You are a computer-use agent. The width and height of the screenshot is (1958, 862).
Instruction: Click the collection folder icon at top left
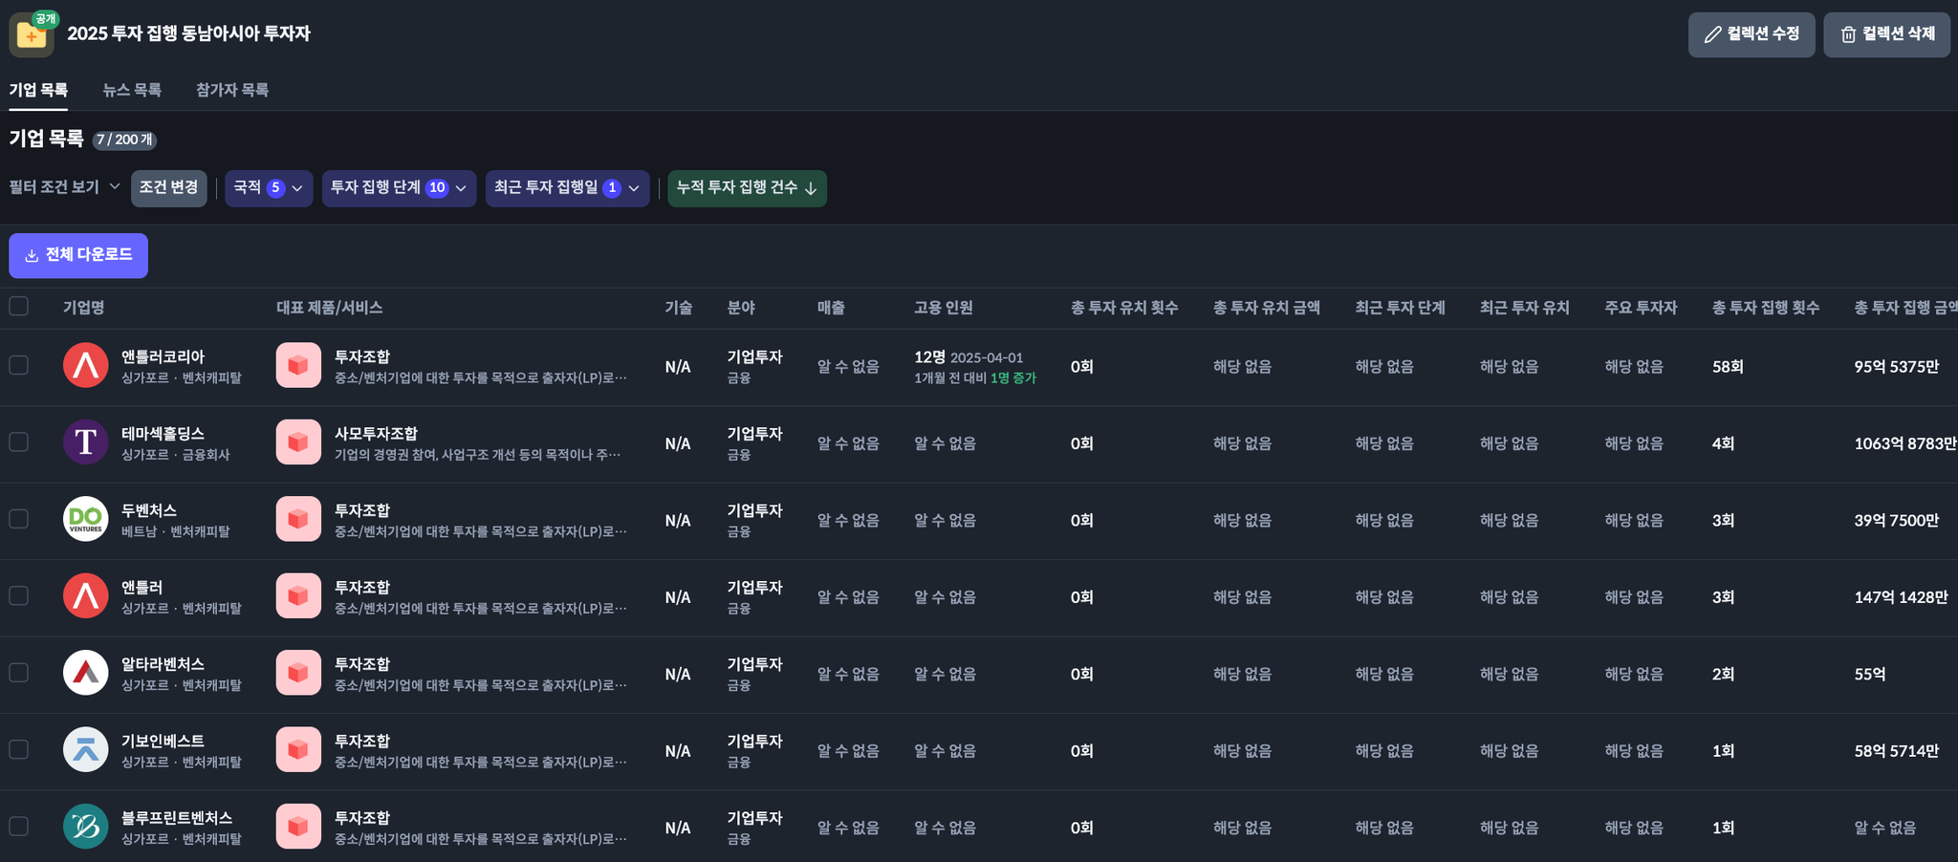click(31, 35)
